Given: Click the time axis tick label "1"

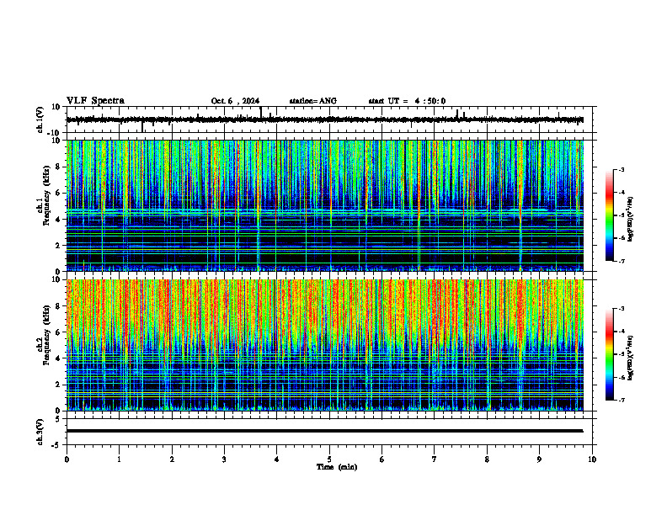Looking at the screenshot, I should point(119,459).
